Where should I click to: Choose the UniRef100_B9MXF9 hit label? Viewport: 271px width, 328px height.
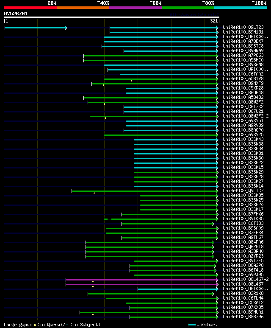[243, 83]
